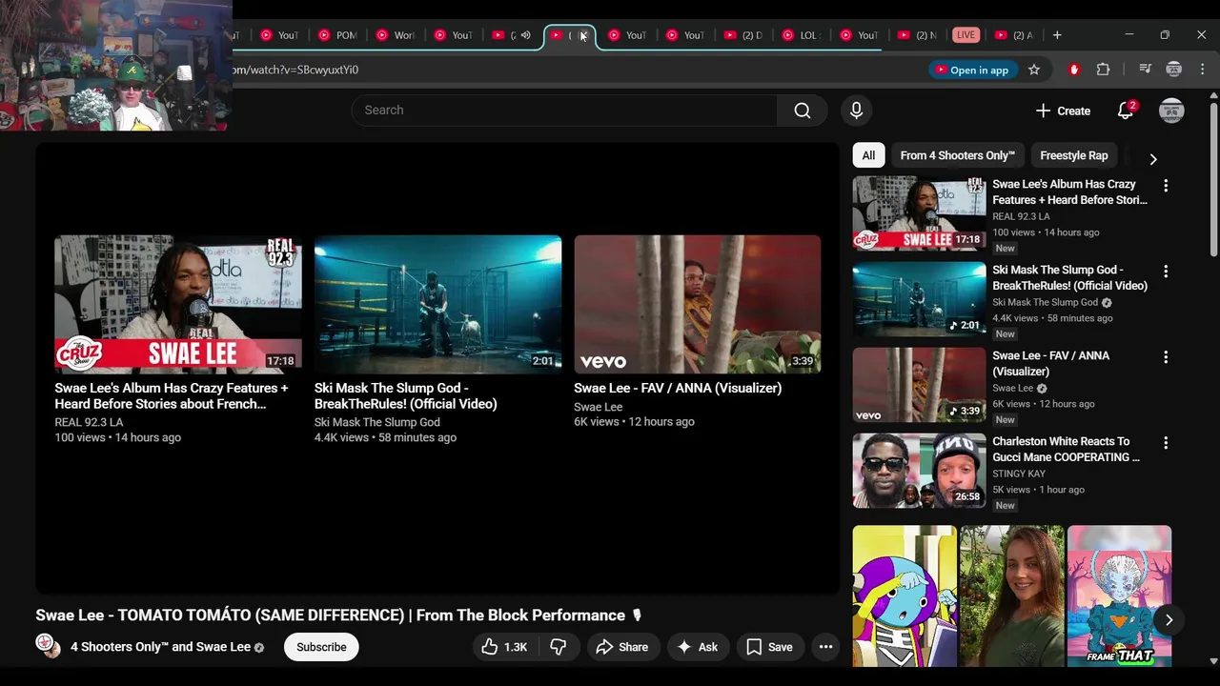Dislike the video with the thumbs down
This screenshot has height=686, width=1220.
coord(559,647)
